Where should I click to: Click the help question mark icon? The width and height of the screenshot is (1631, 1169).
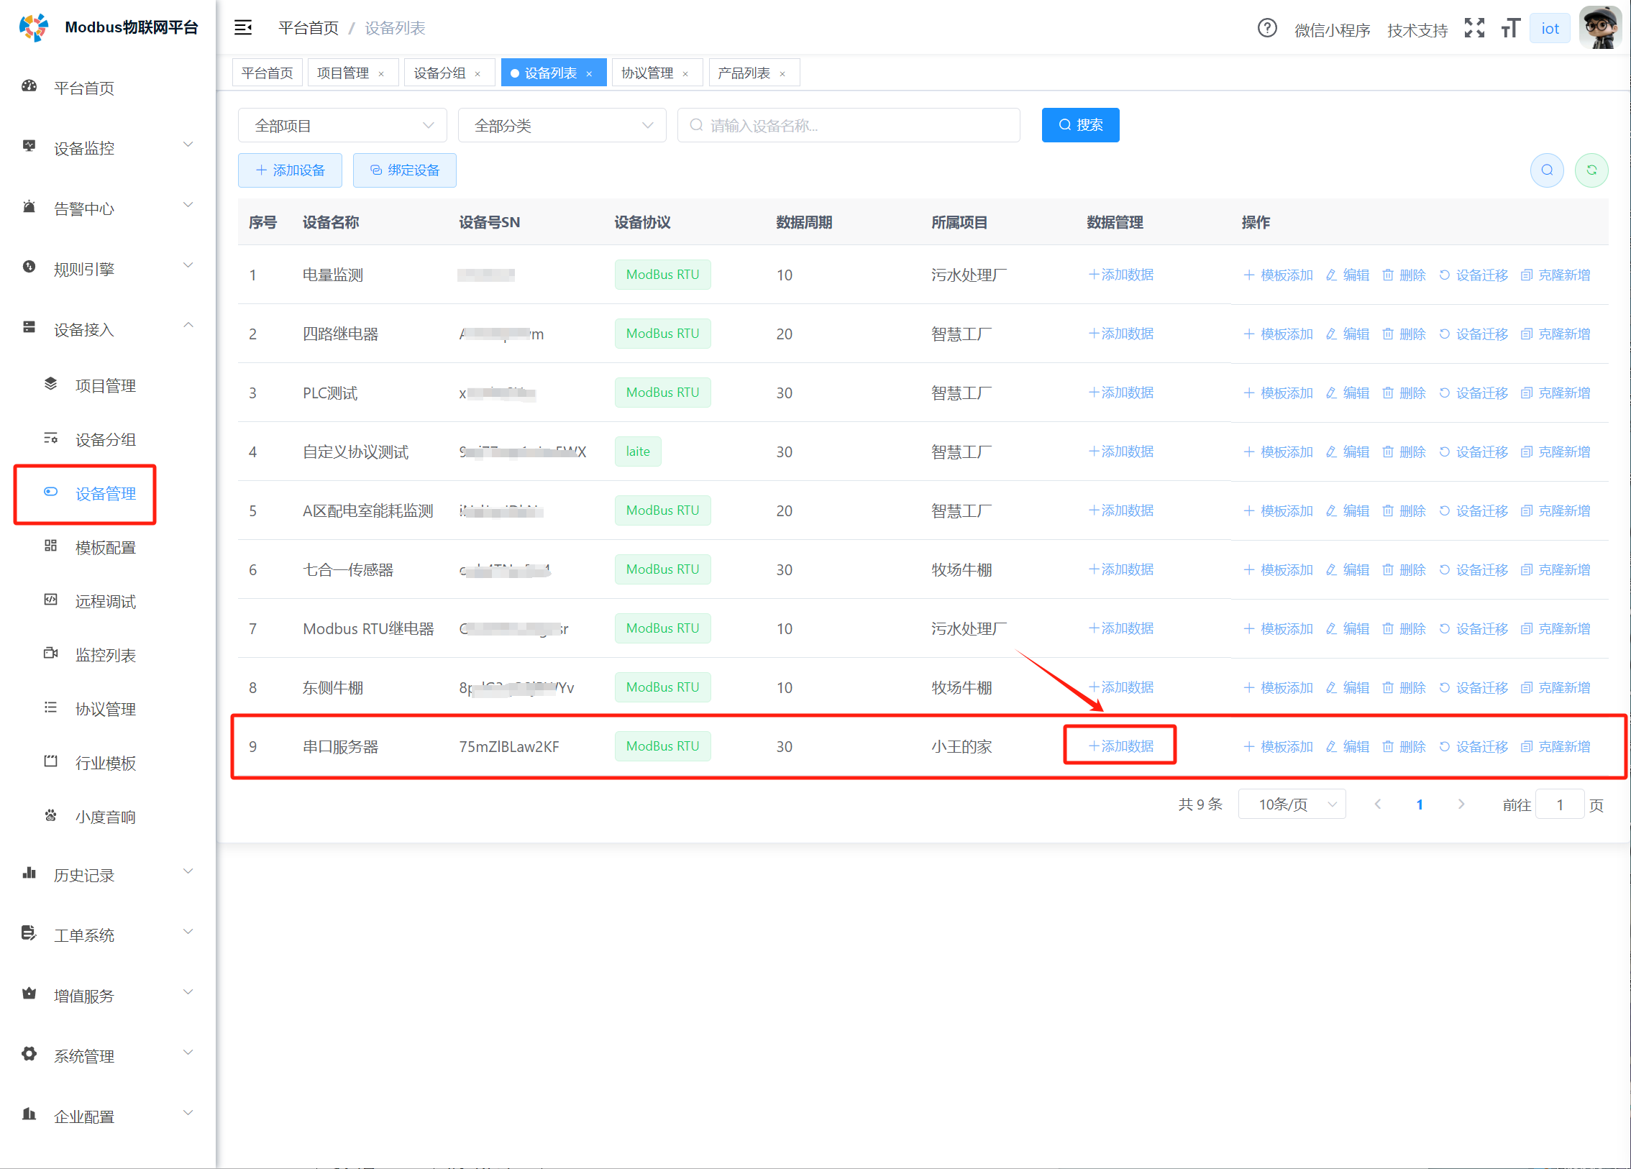click(x=1266, y=28)
